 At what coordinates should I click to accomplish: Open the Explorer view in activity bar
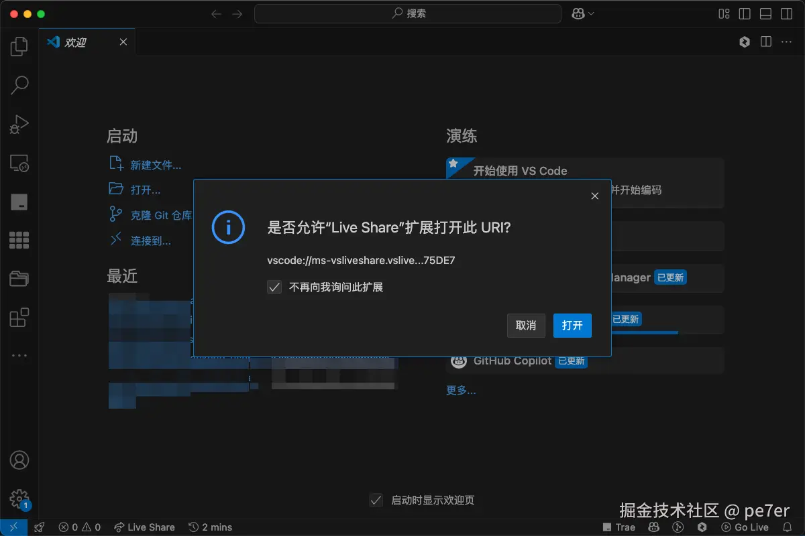19,46
